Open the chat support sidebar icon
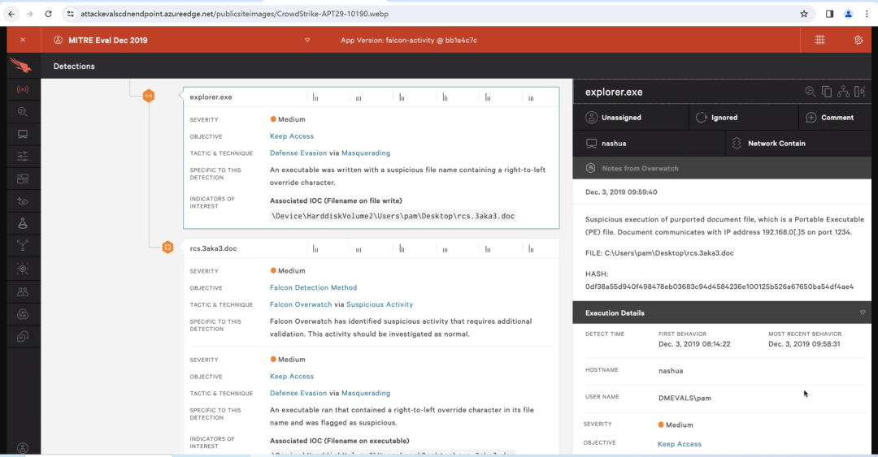Viewport: 878px width, 457px height. tap(23, 337)
